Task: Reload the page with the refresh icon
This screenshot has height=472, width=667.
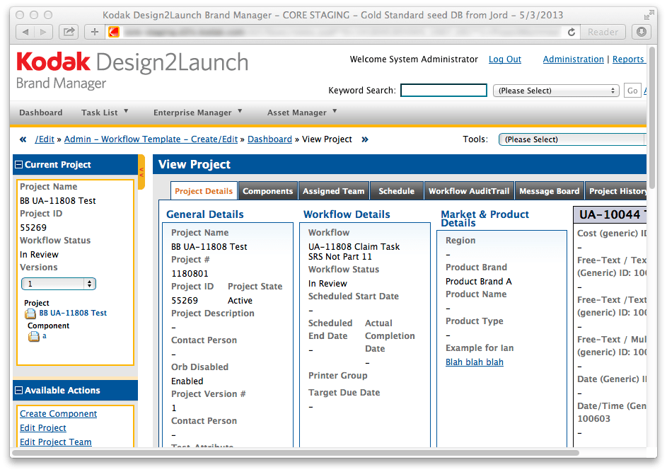Action: [x=571, y=32]
